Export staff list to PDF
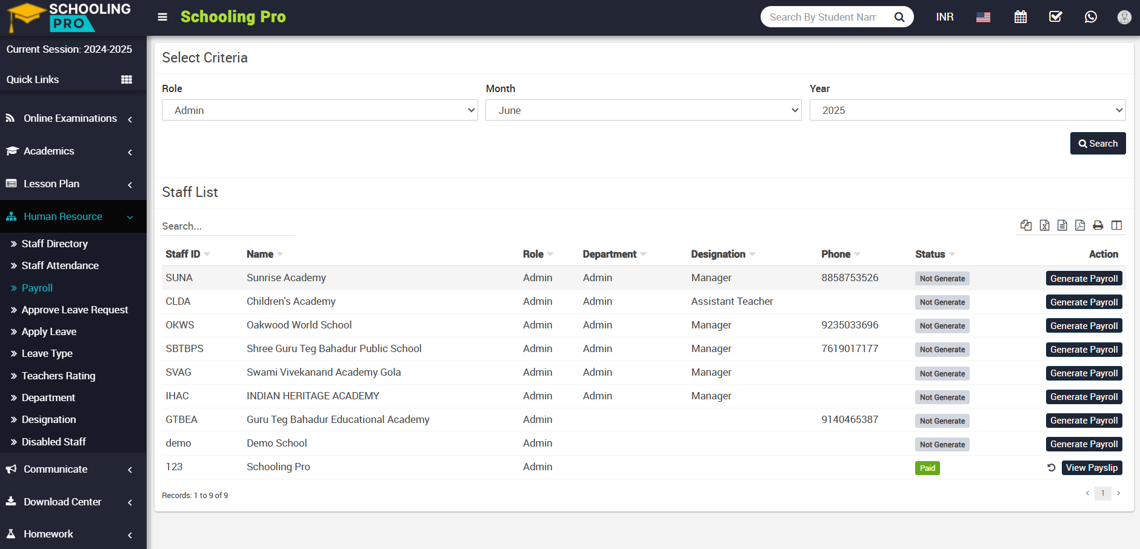The height and width of the screenshot is (549, 1140). point(1080,225)
